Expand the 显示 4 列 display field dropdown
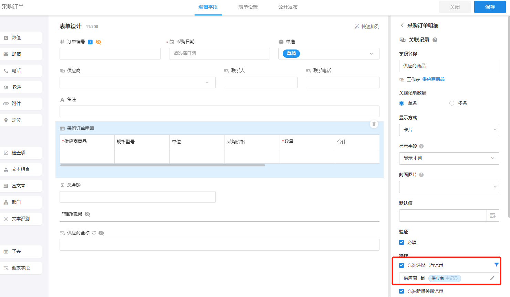510x297 pixels. (449, 158)
